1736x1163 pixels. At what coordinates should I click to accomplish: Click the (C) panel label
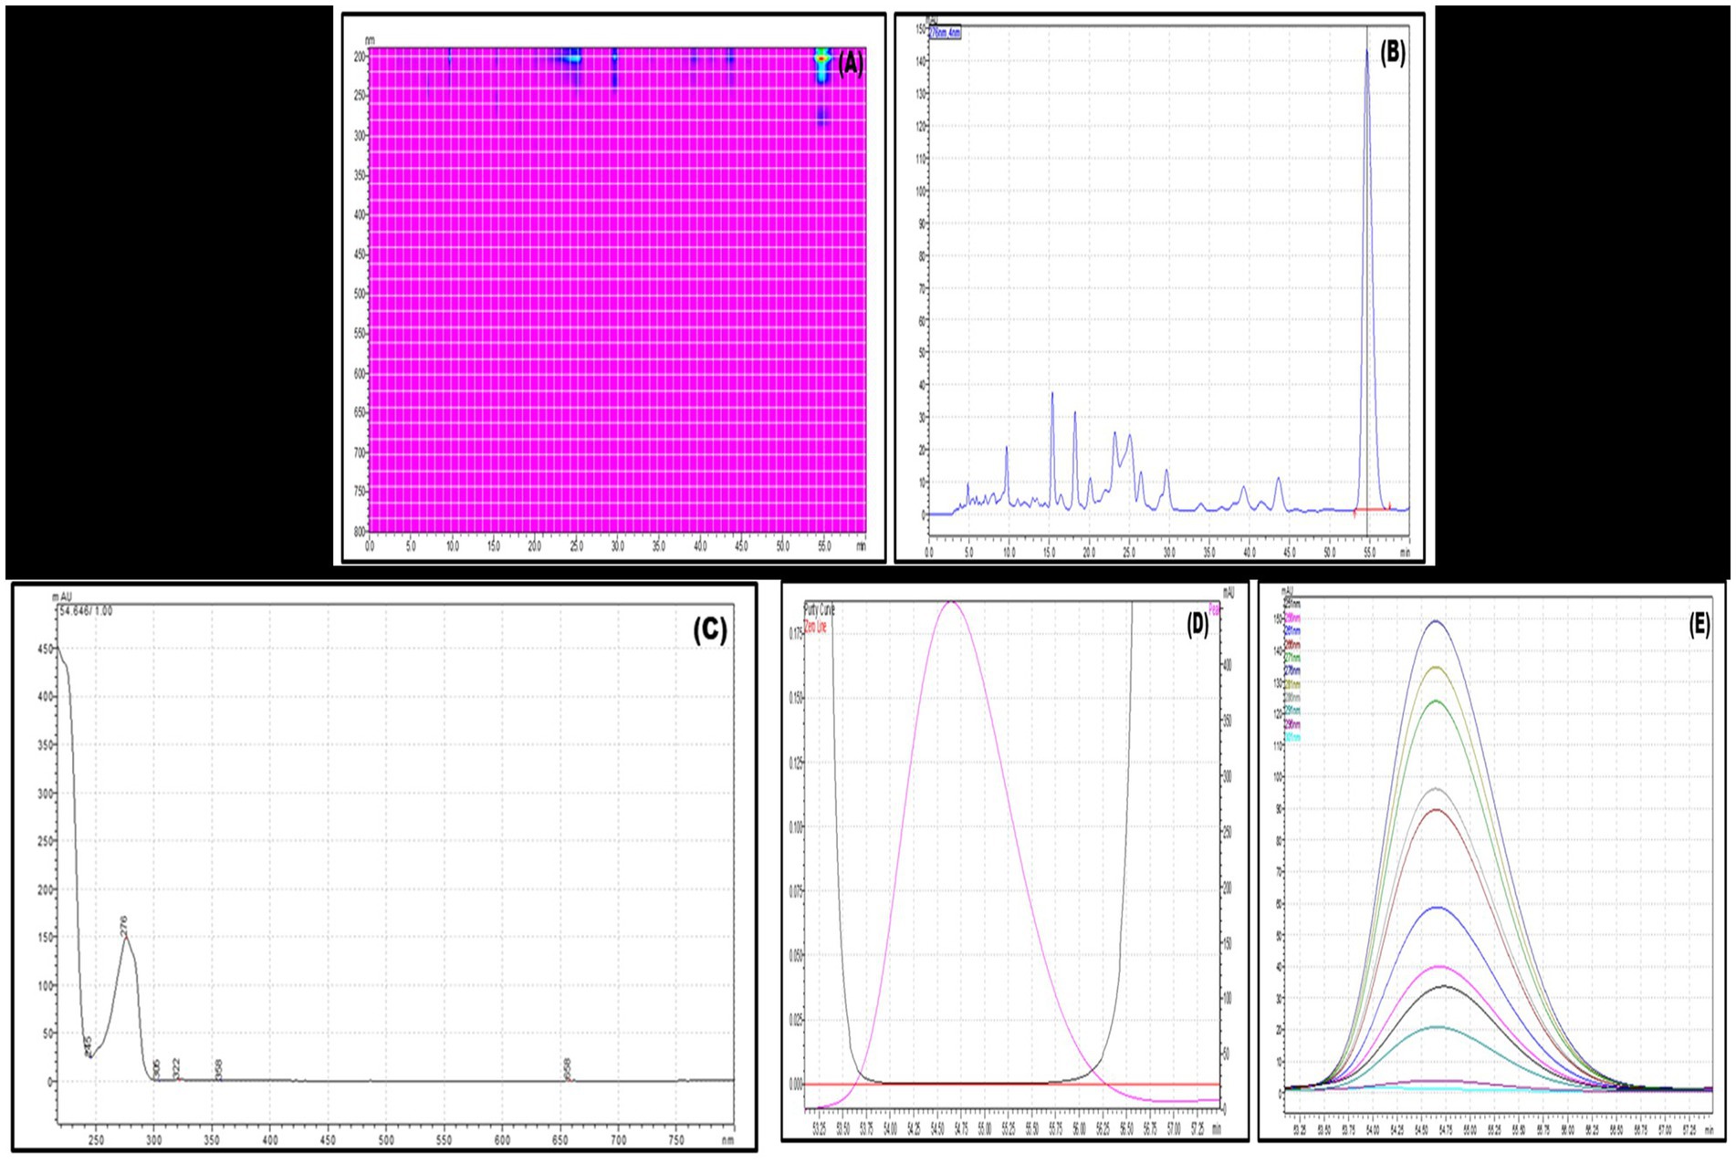click(710, 629)
